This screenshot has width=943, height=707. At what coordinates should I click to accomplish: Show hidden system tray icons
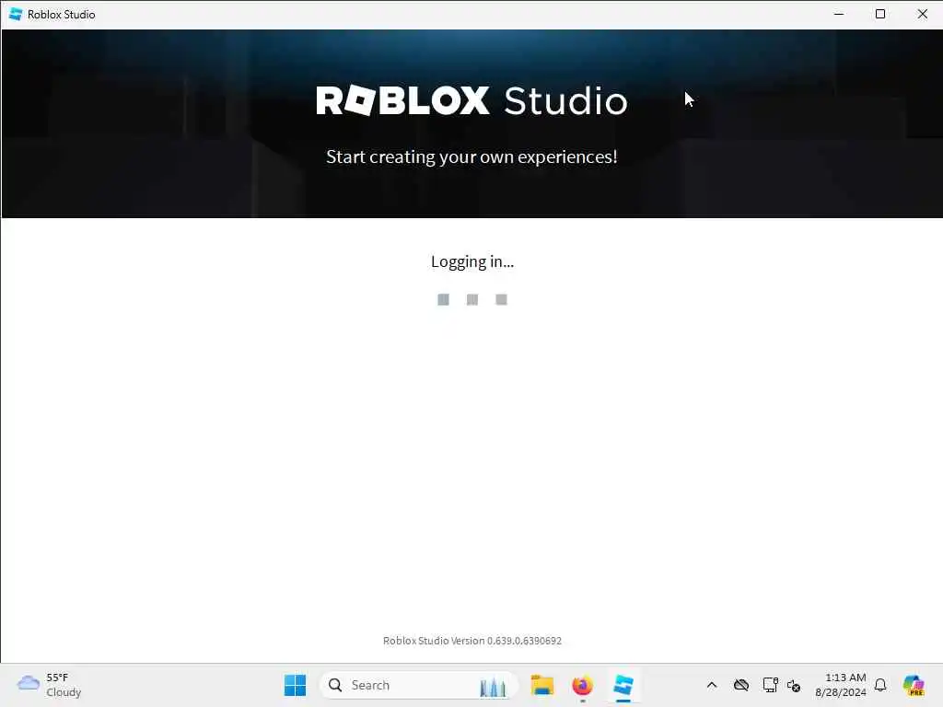pyautogui.click(x=712, y=685)
